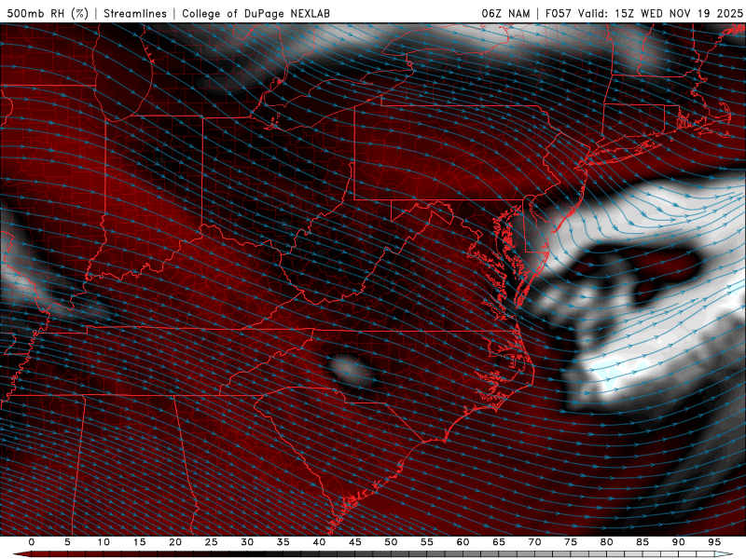Click the "90" value on the color scale
This screenshot has height=559, width=746.
tap(678, 542)
